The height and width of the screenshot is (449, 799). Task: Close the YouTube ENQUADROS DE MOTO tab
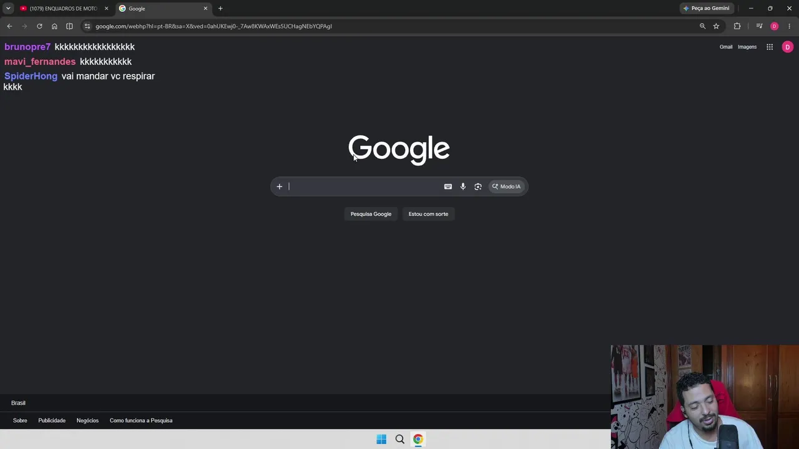pos(106,9)
